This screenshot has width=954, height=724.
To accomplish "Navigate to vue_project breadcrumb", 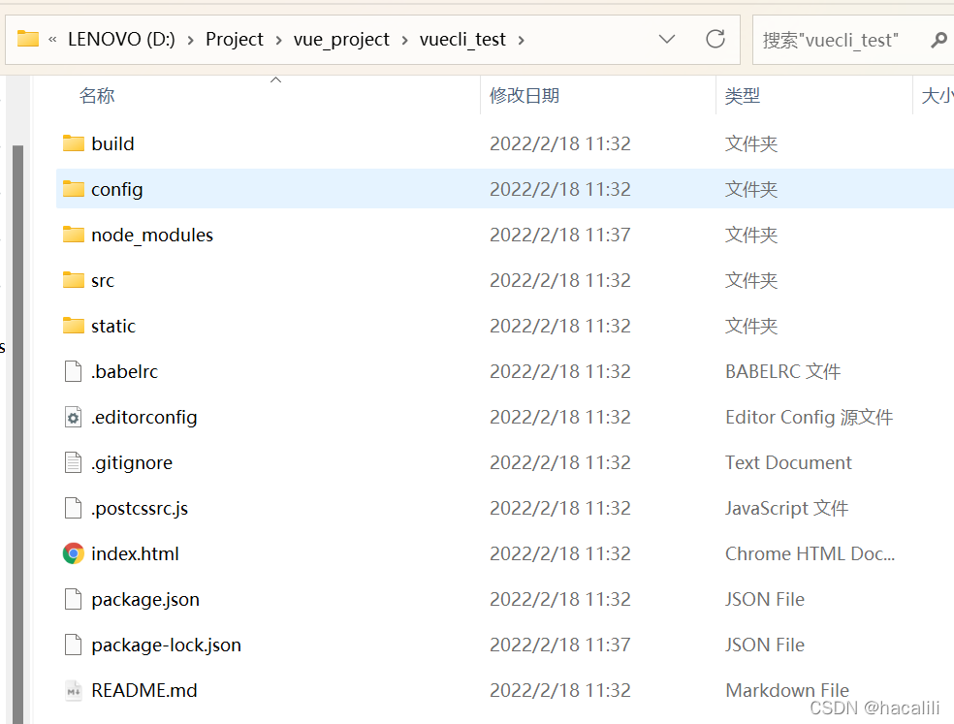I will (340, 40).
